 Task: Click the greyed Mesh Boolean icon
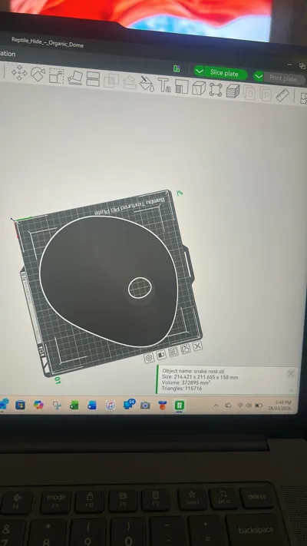[x=111, y=81]
